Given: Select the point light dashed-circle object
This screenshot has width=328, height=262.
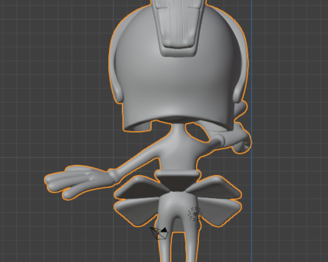Looking at the screenshot, I should [195, 214].
